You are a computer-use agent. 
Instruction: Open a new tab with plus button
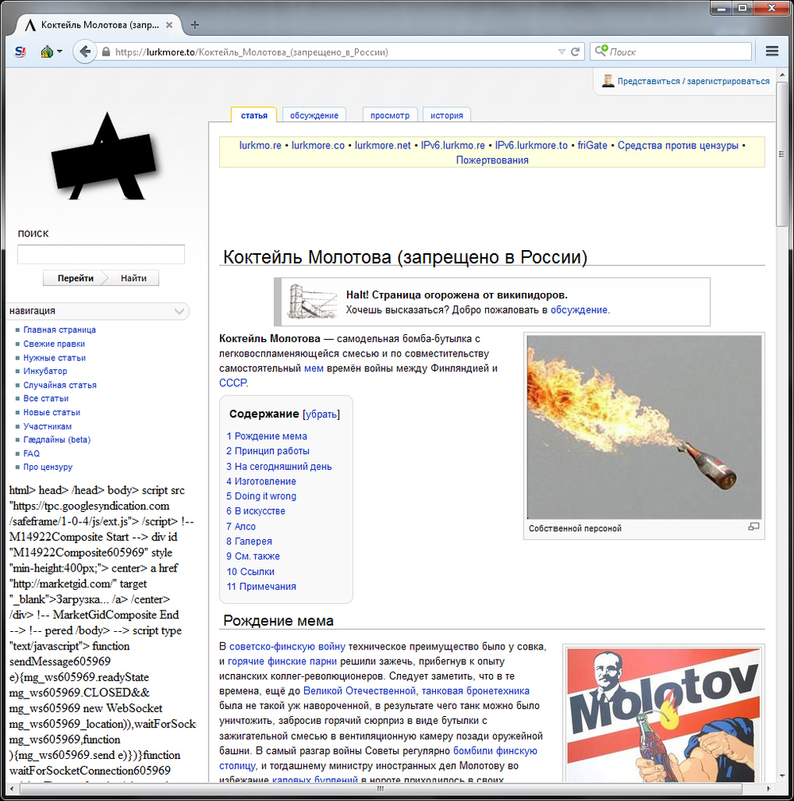point(195,25)
